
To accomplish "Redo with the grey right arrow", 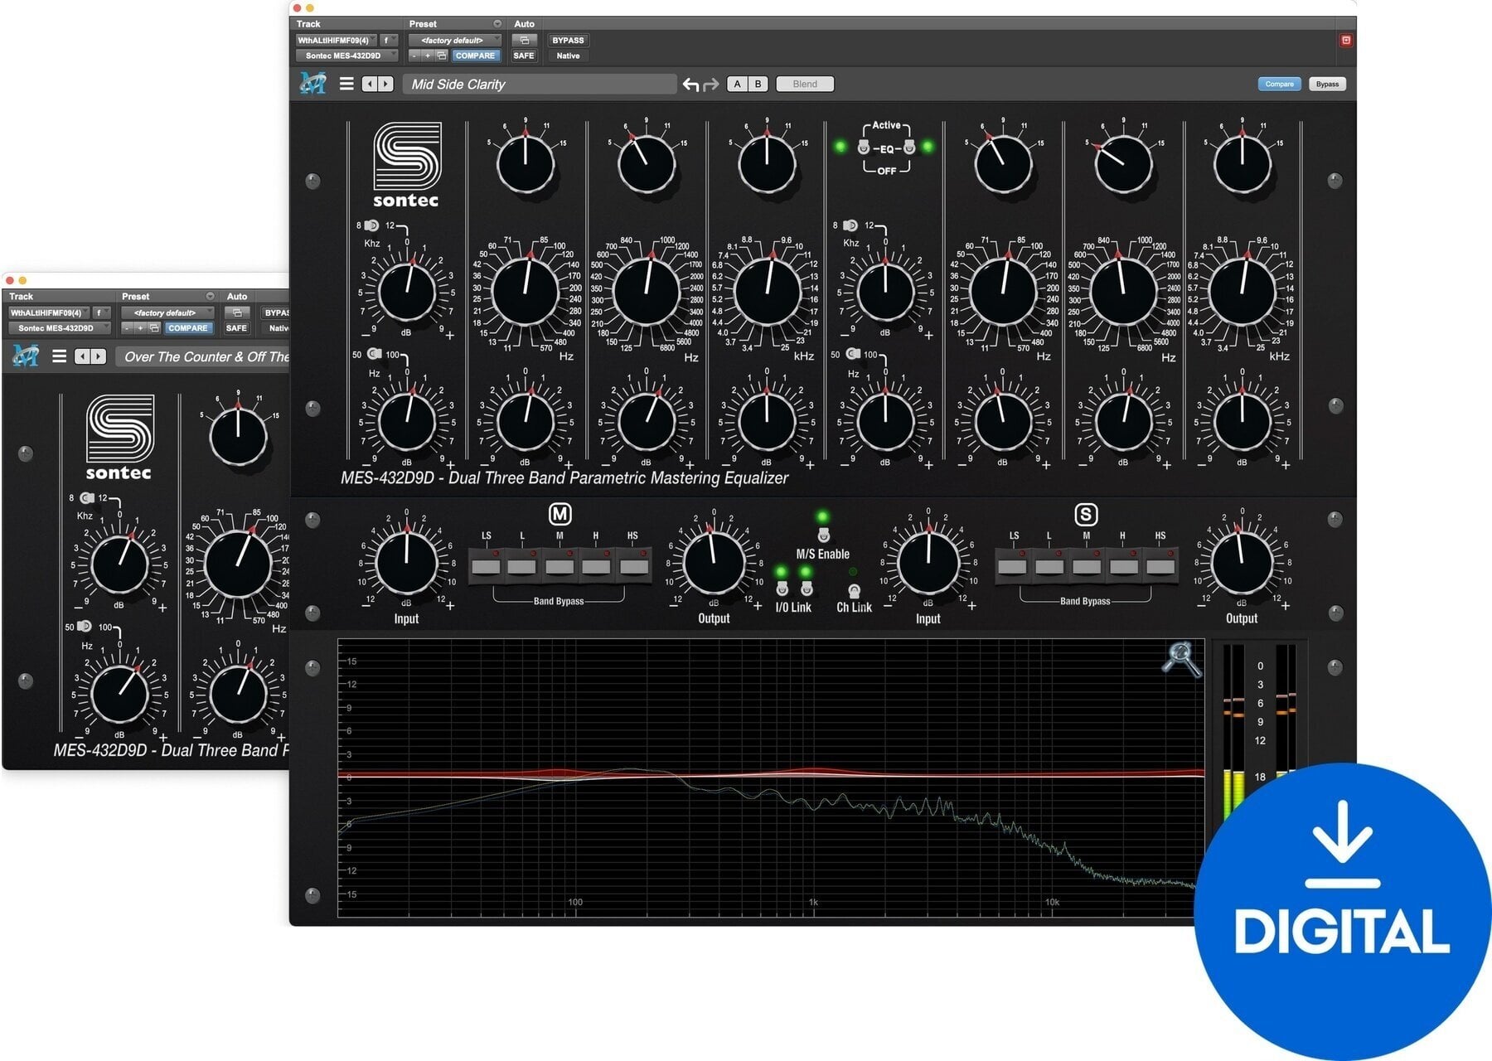I will coord(710,85).
